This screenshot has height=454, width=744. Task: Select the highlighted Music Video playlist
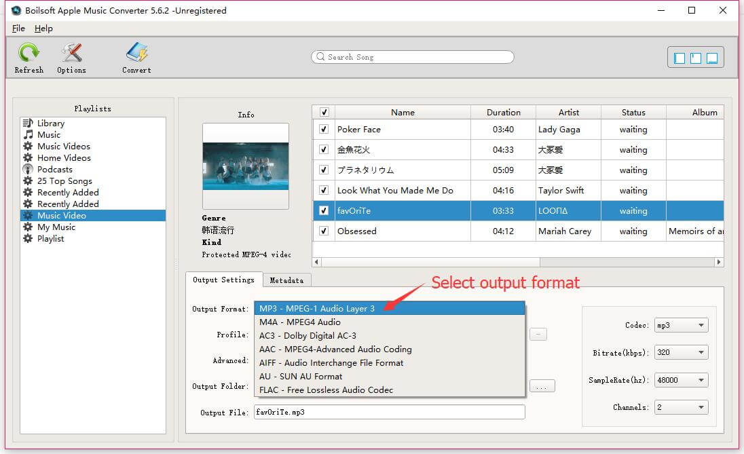(x=93, y=215)
